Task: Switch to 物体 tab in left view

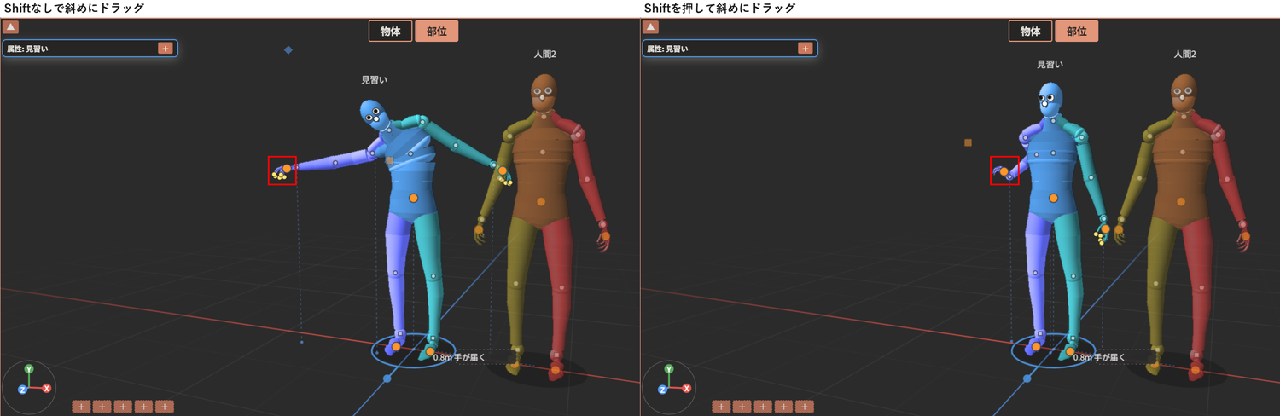Action: 390,32
